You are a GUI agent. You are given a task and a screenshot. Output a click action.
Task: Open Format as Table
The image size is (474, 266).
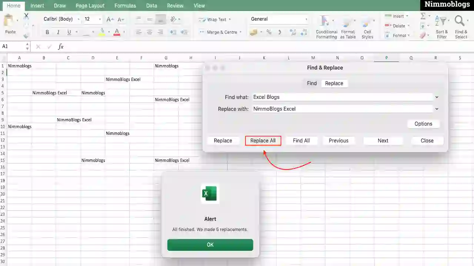(x=348, y=27)
